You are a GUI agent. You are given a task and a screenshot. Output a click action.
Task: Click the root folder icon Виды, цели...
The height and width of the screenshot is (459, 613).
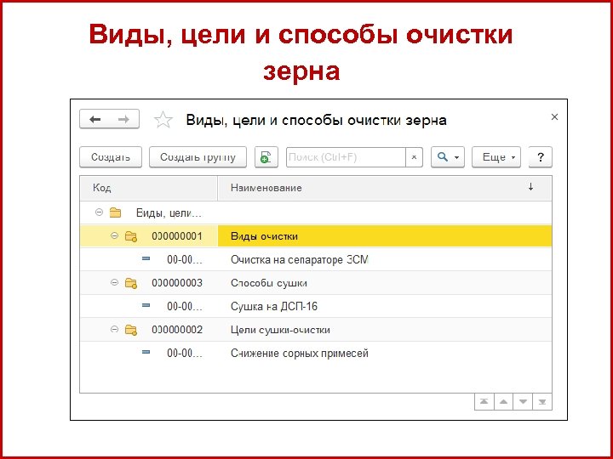tap(115, 212)
